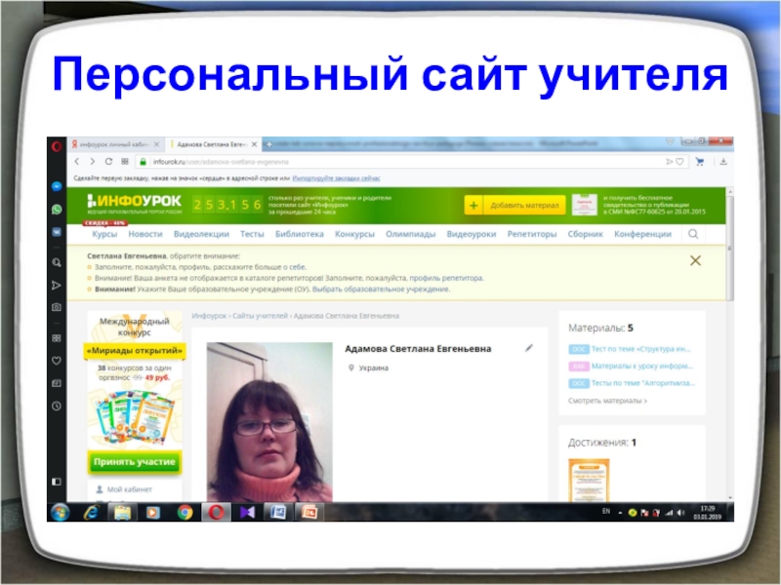The width and height of the screenshot is (781, 585).
Task: Open the Сборник menu item
Action: pos(585,234)
